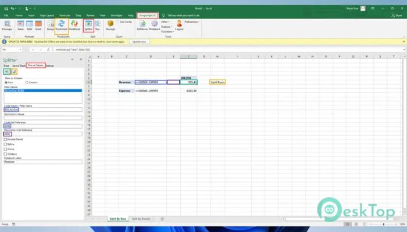Add a new sheet with plus icon
407x232 pixels.
coord(162,219)
